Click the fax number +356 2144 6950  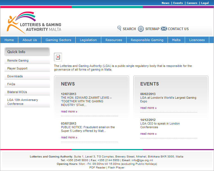[109, 160]
